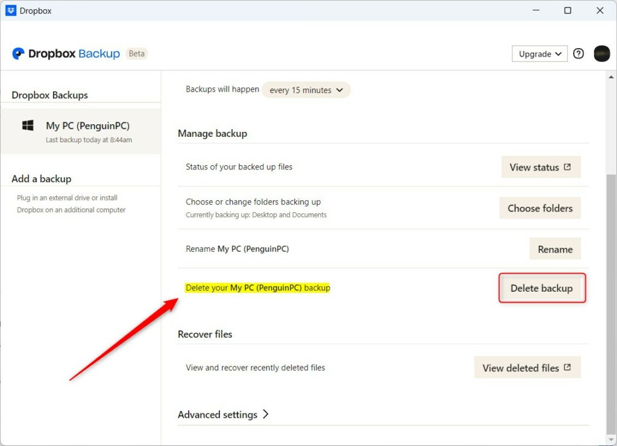Minimize the Dropbox window
617x446 pixels.
pyautogui.click(x=536, y=10)
